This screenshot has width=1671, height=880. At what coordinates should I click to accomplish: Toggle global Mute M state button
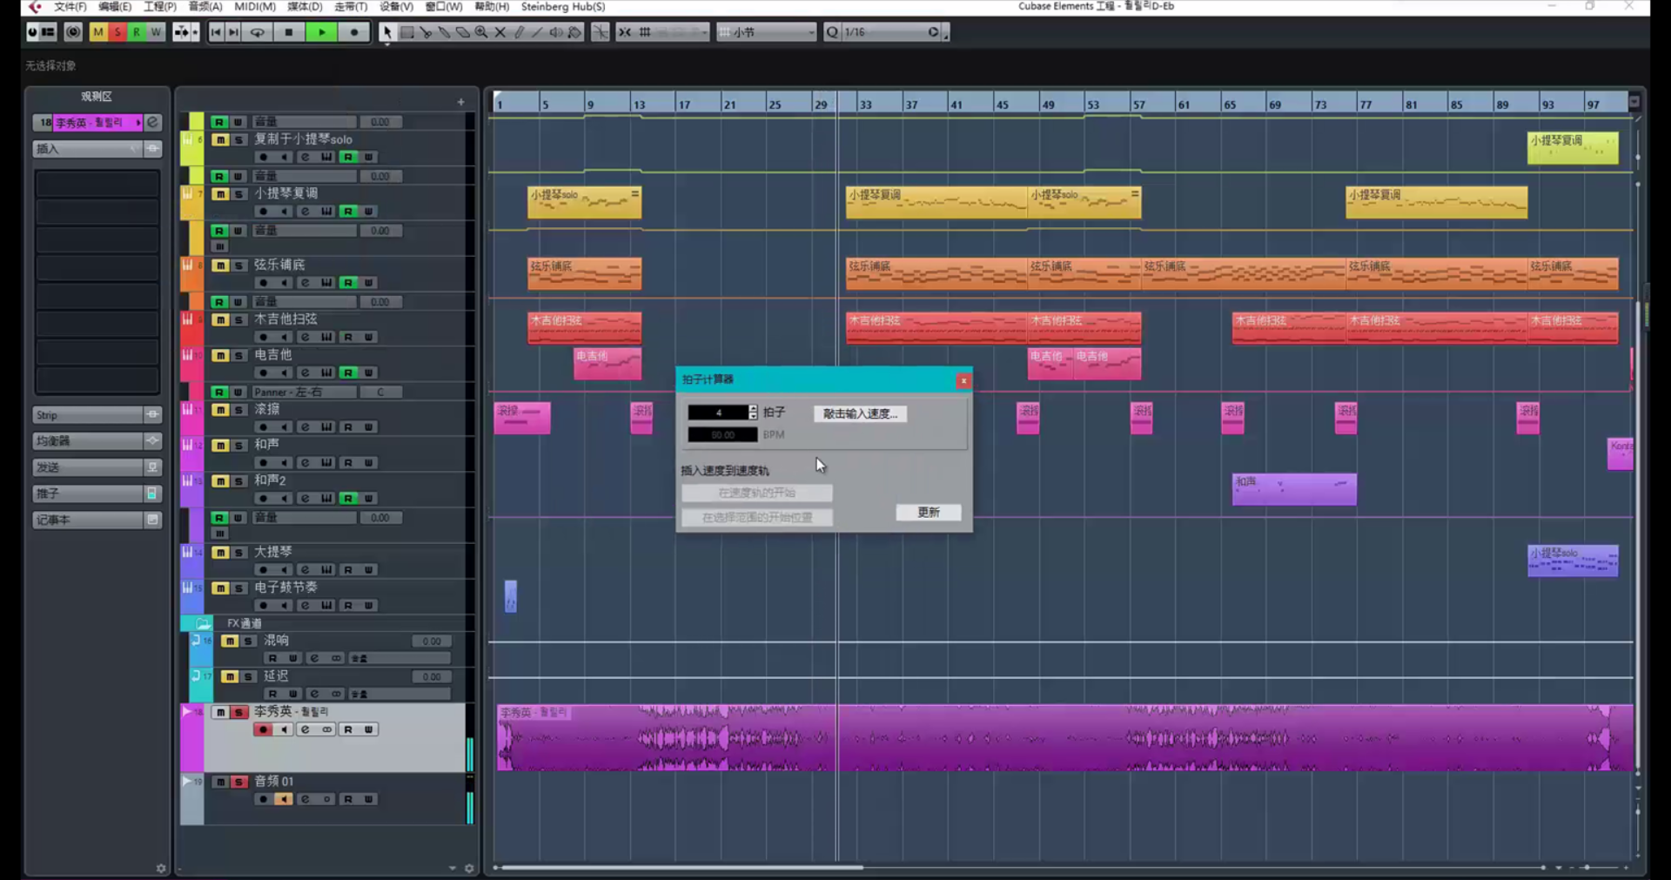(98, 32)
